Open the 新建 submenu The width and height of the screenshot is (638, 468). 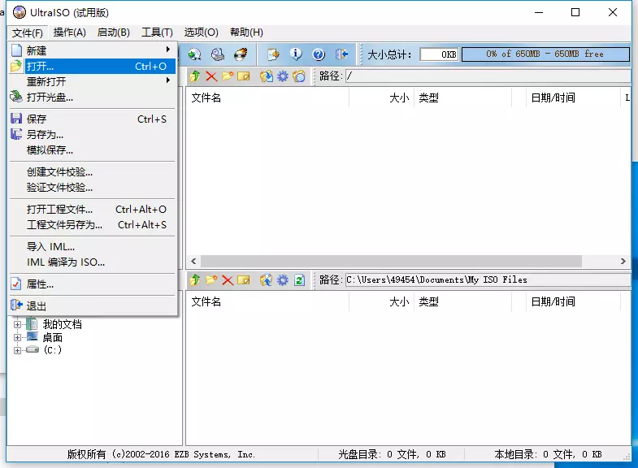point(93,50)
